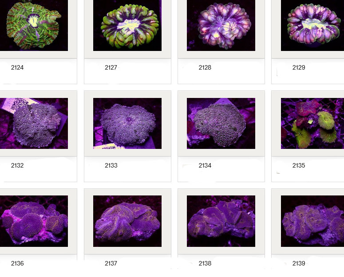Screen dimensions: 344x277
Task: Click the item number text 2129
Action: click(x=299, y=67)
